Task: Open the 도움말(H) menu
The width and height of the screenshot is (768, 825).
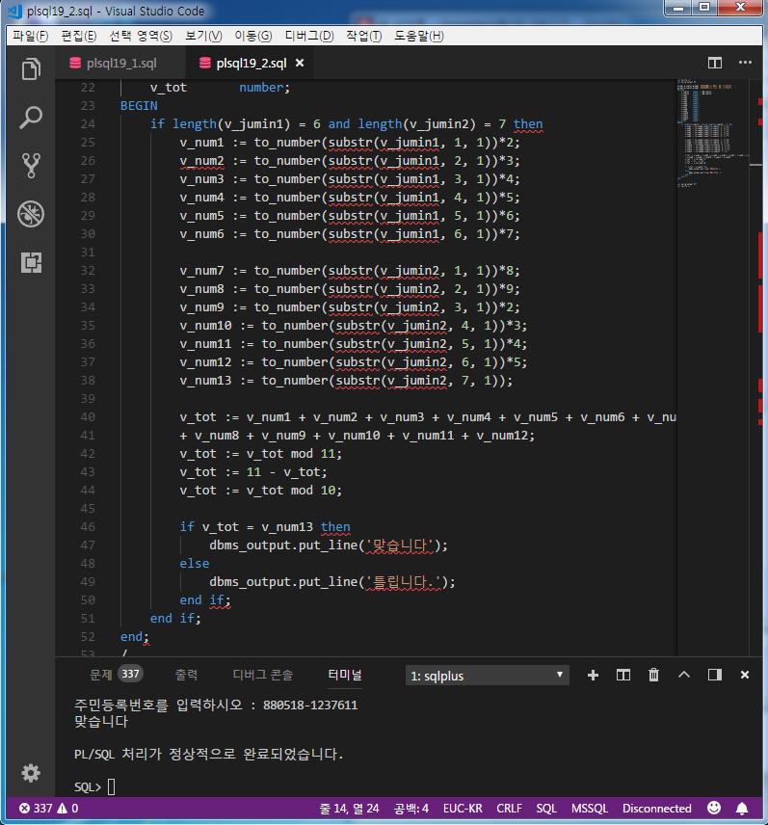Action: click(x=419, y=36)
